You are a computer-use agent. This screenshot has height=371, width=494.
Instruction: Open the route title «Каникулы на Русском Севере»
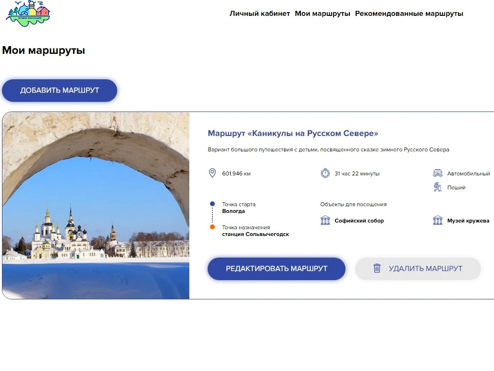(x=293, y=133)
